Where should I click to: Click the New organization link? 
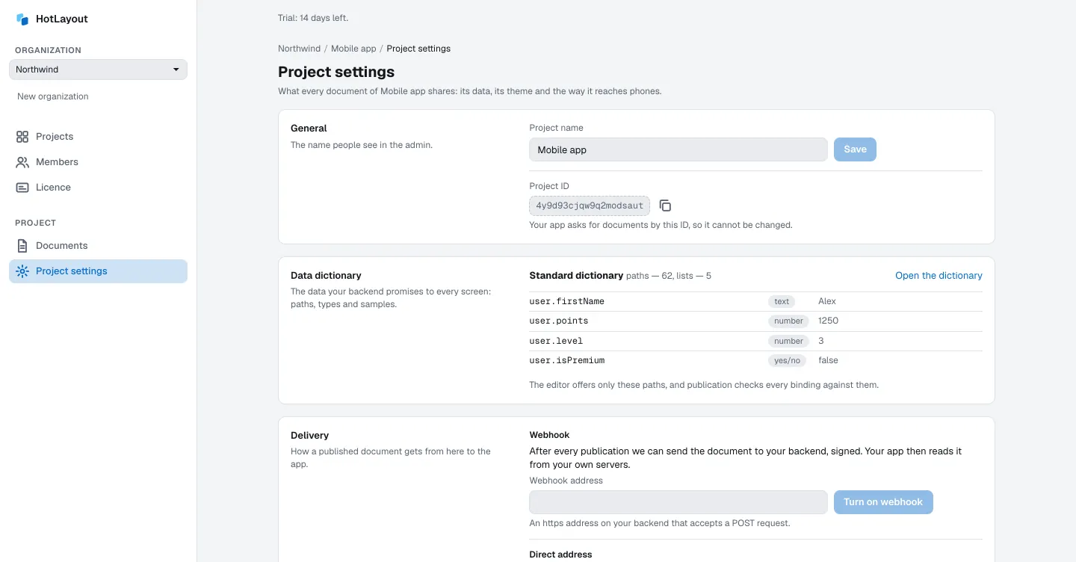click(x=53, y=96)
